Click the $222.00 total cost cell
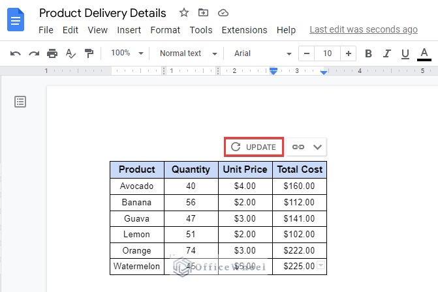This screenshot has height=292, width=438. (300, 250)
